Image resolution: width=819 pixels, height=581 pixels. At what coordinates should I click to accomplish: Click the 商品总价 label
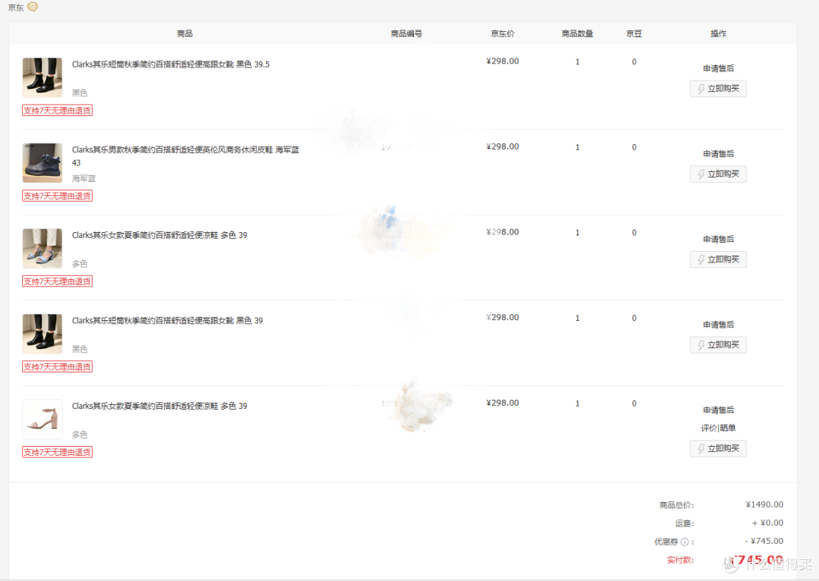(x=676, y=505)
